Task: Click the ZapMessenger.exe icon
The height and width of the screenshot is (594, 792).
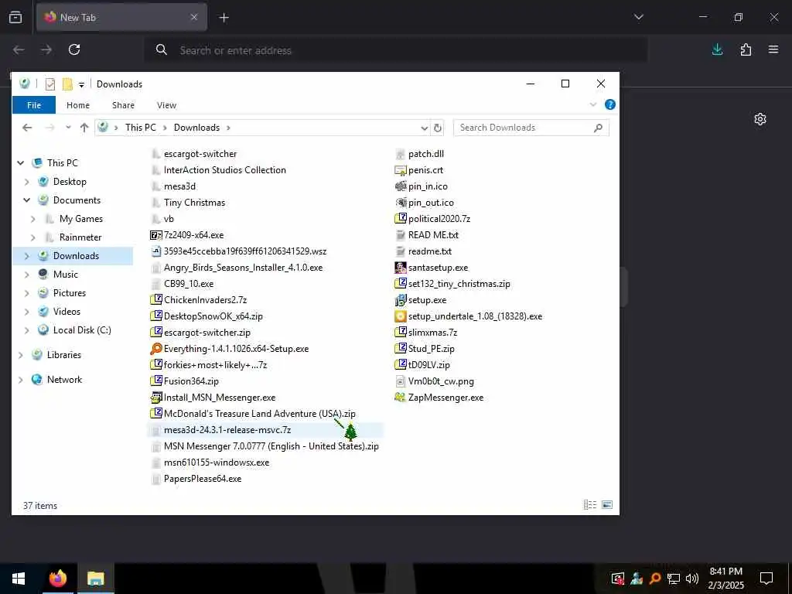Action: tap(401, 398)
